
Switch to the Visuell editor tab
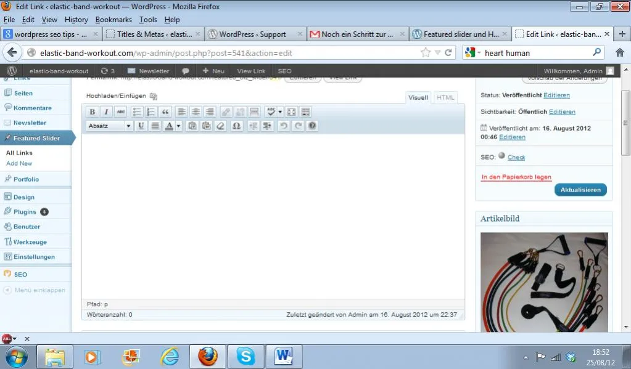418,98
